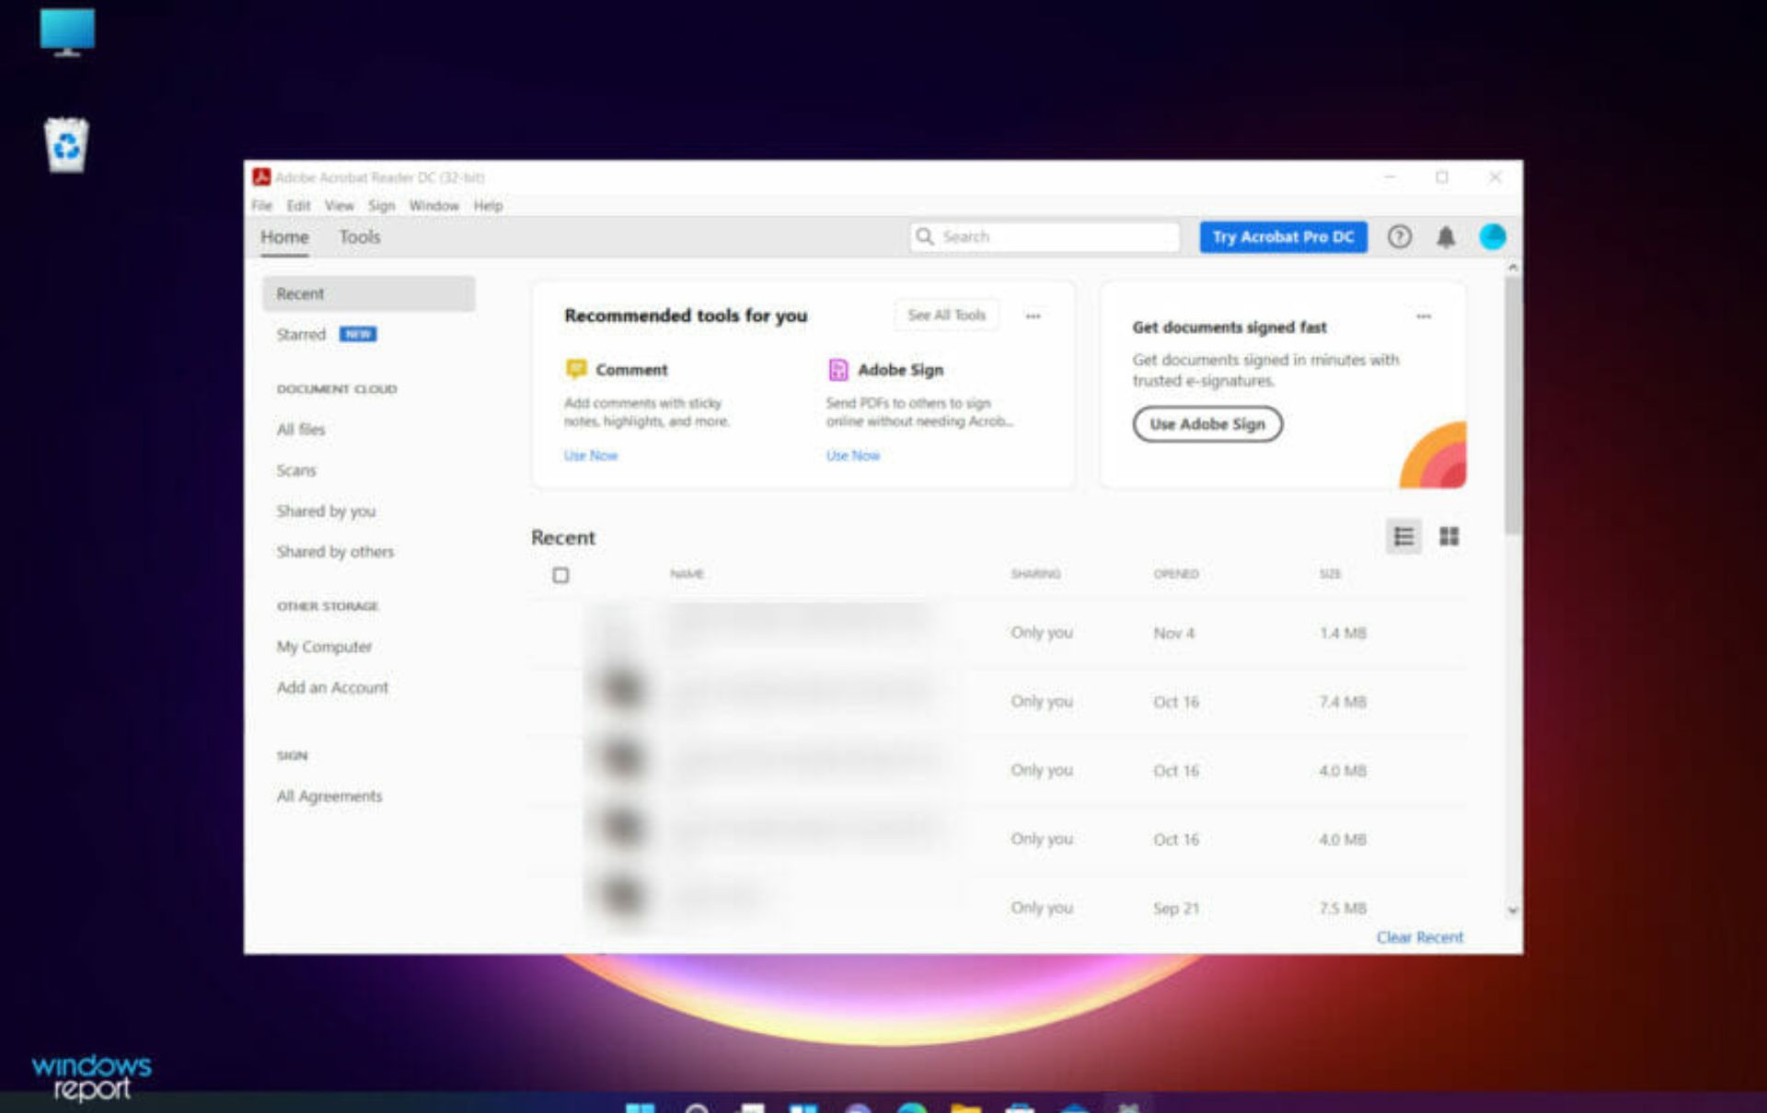Open Shared by others
1767x1113 pixels.
[335, 552]
